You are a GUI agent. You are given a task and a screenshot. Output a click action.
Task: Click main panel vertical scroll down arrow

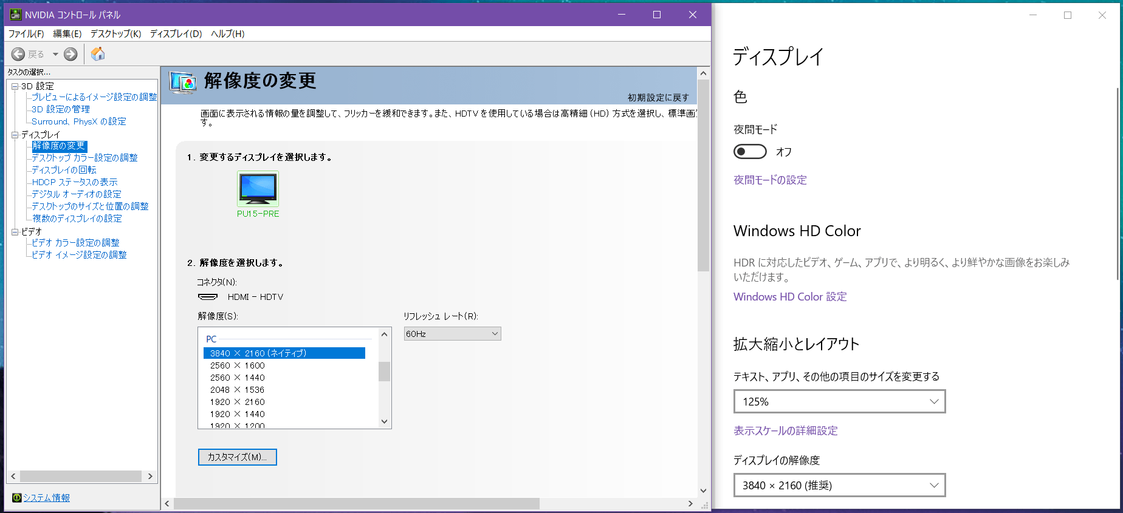coord(703,491)
